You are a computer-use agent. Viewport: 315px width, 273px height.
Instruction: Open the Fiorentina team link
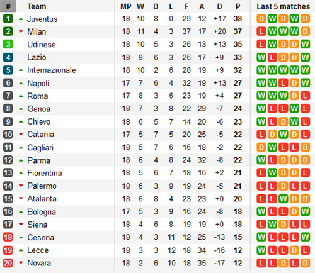(45, 173)
